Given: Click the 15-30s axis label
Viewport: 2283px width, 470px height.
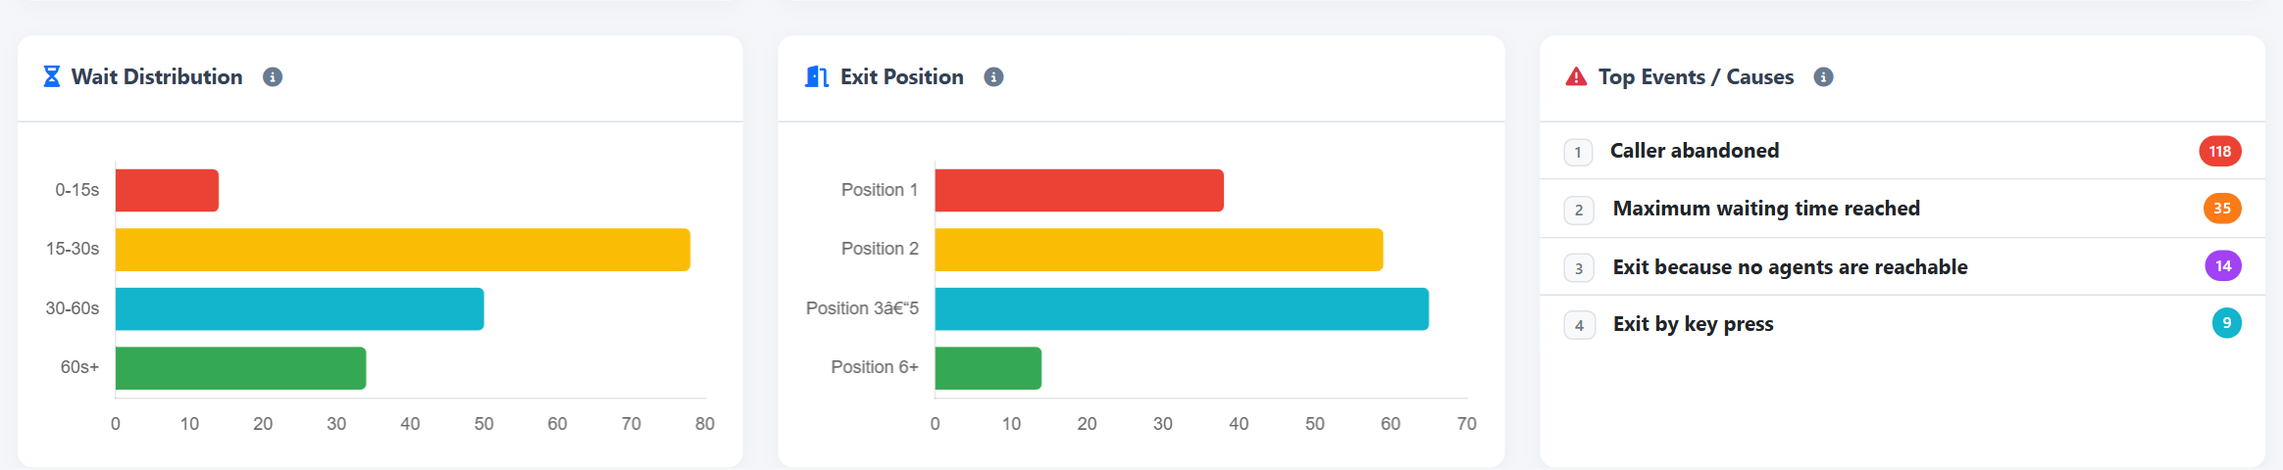Looking at the screenshot, I should [x=73, y=249].
